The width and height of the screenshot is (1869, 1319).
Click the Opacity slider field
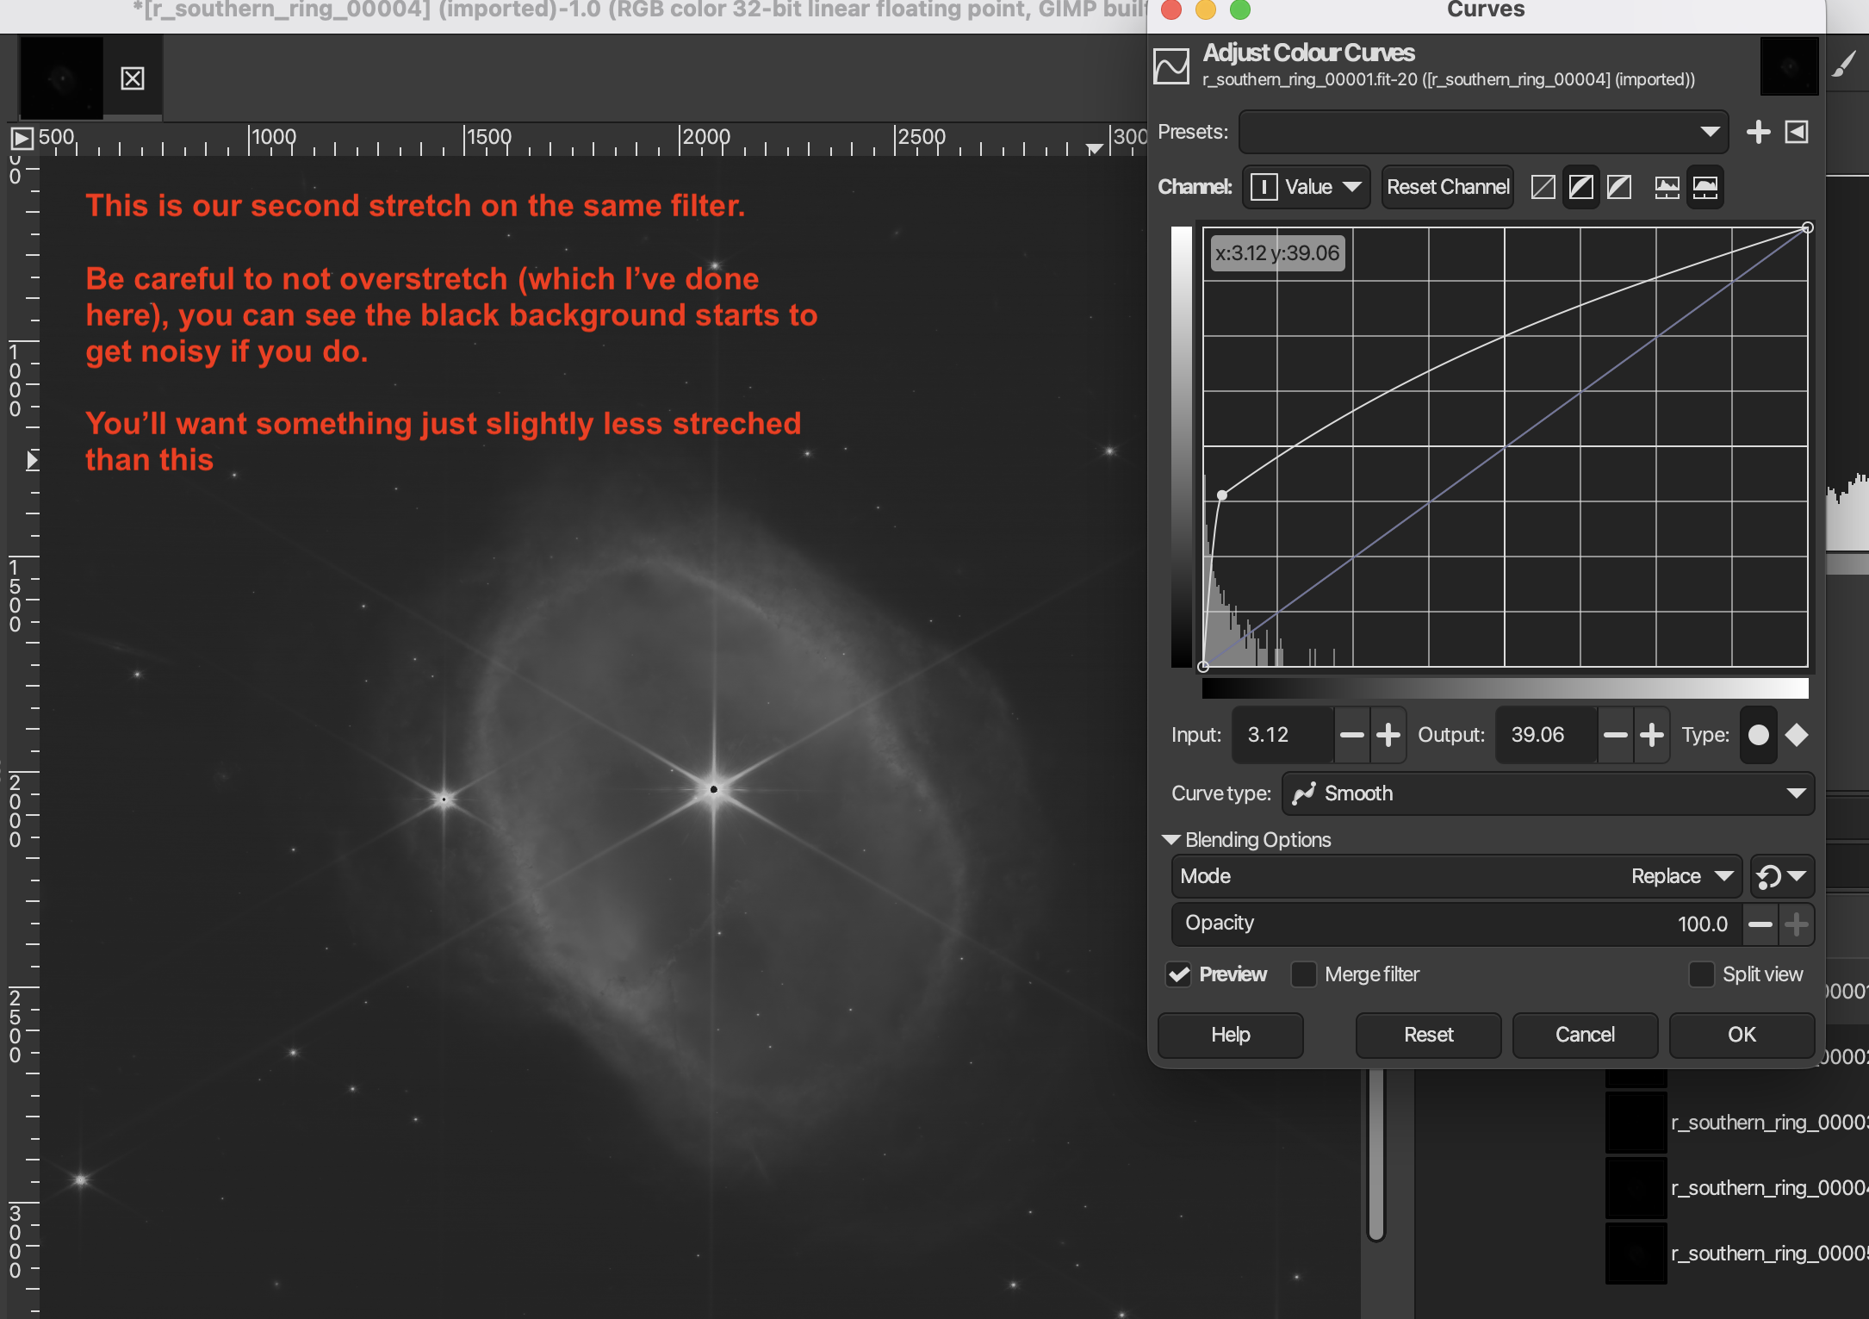pyautogui.click(x=1456, y=924)
